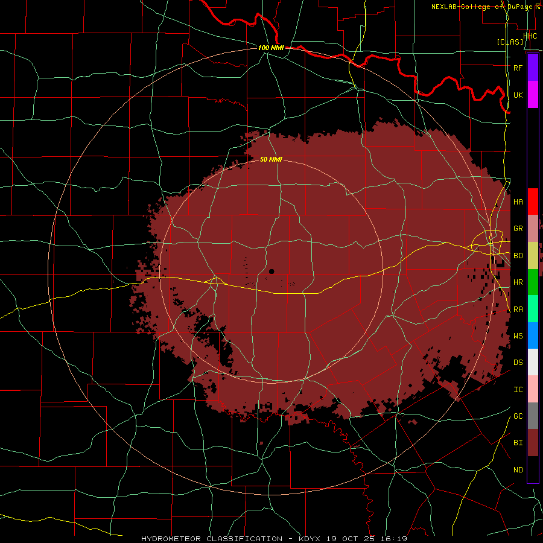Click the BI dark red legend swatch
543x543 pixels.
point(533,443)
